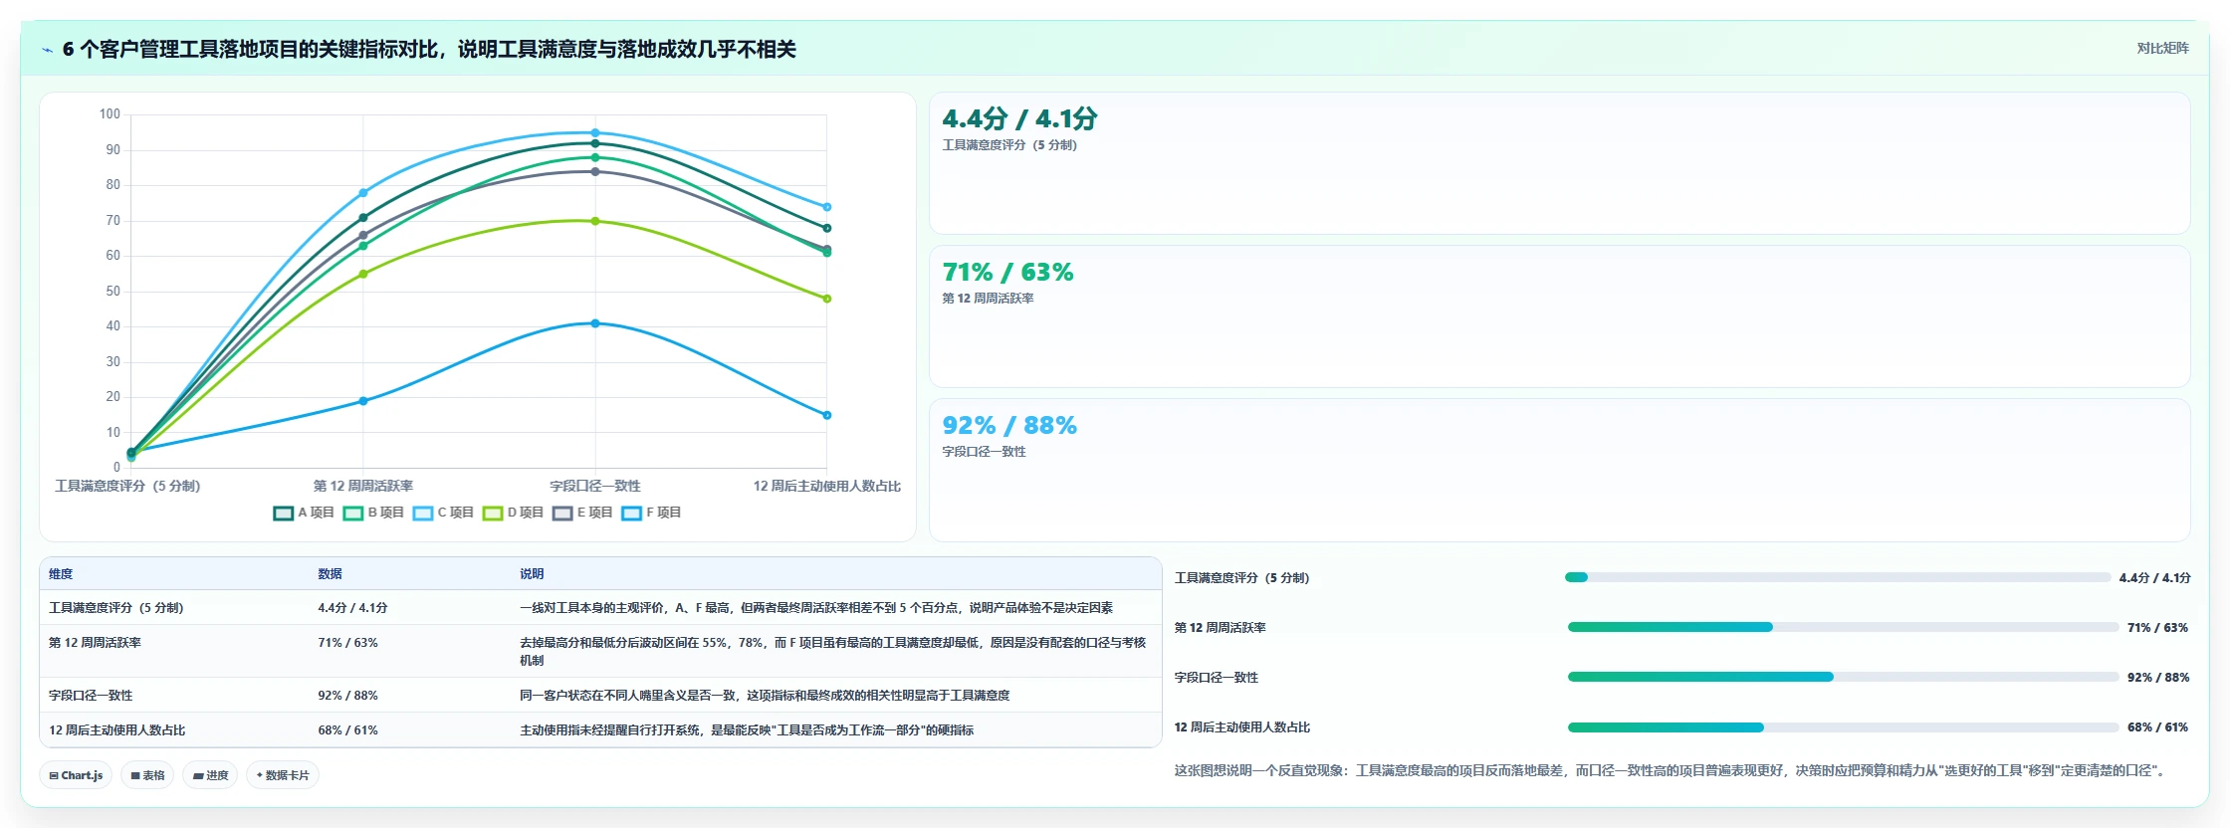
Task: Click the description starting 同一客户状态
Action: click(765, 696)
